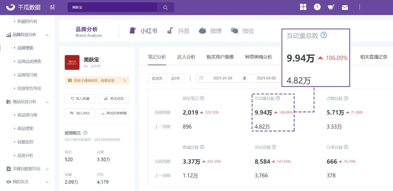Image resolution: width=393 pixels, height=191 pixels.
Task: Switch to the 抖音 platform tab
Action: coord(178,31)
